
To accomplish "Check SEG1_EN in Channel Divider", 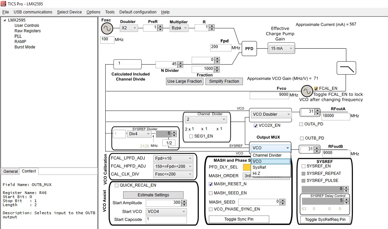I will tap(191, 136).
